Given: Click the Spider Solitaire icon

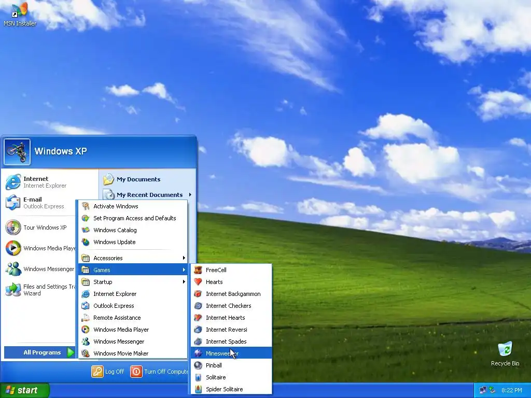Looking at the screenshot, I should (x=198, y=389).
